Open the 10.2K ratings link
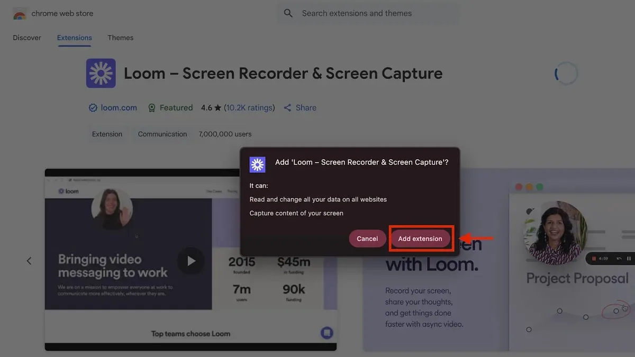The height and width of the screenshot is (357, 635). click(249, 107)
